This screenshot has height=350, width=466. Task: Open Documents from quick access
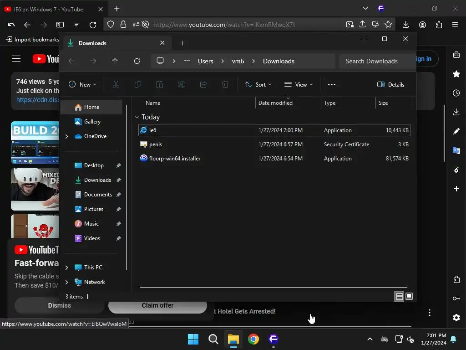(x=91, y=195)
